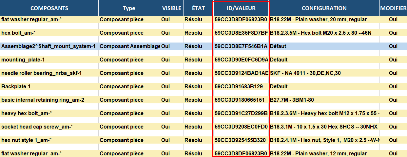Select the Plain washer 20 mm configuration
Image resolution: width=407 pixels, height=157 pixels.
click(x=318, y=20)
